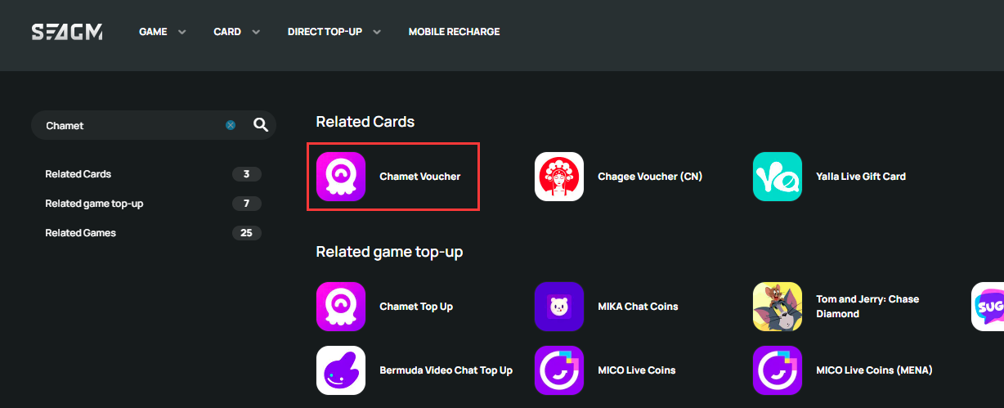Open the MOBILE RECHARGE menu item
This screenshot has width=1004, height=408.
pyautogui.click(x=454, y=32)
